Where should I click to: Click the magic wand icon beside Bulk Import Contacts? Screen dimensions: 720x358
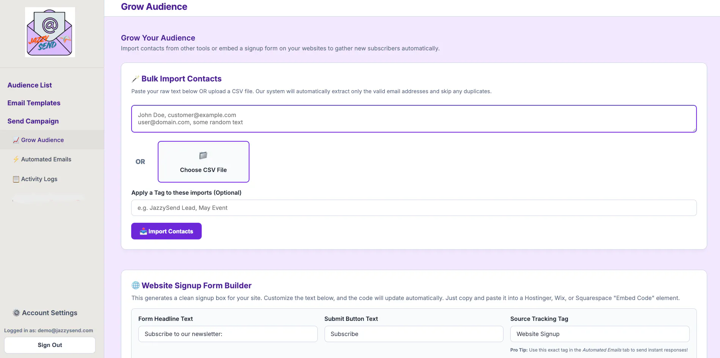coord(135,79)
